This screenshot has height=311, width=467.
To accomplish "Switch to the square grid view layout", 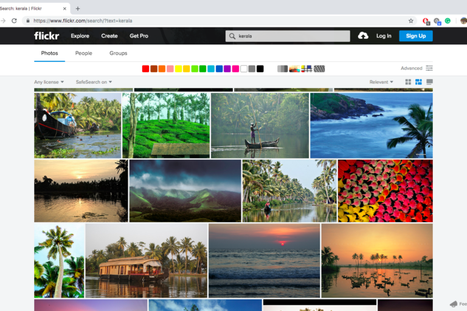I will coord(408,82).
